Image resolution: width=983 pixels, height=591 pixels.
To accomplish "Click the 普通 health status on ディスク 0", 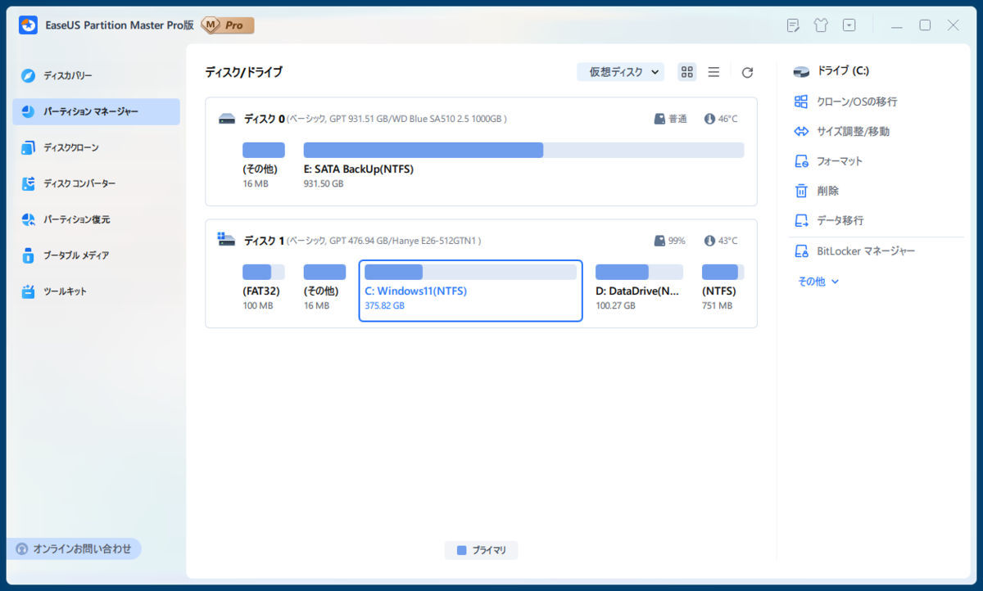I will [x=671, y=119].
